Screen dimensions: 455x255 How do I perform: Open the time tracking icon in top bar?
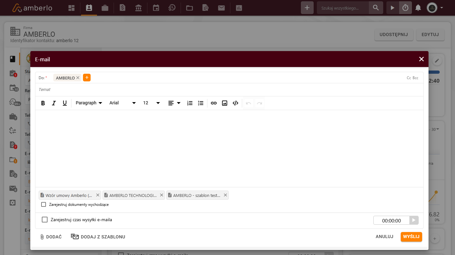coord(172,8)
